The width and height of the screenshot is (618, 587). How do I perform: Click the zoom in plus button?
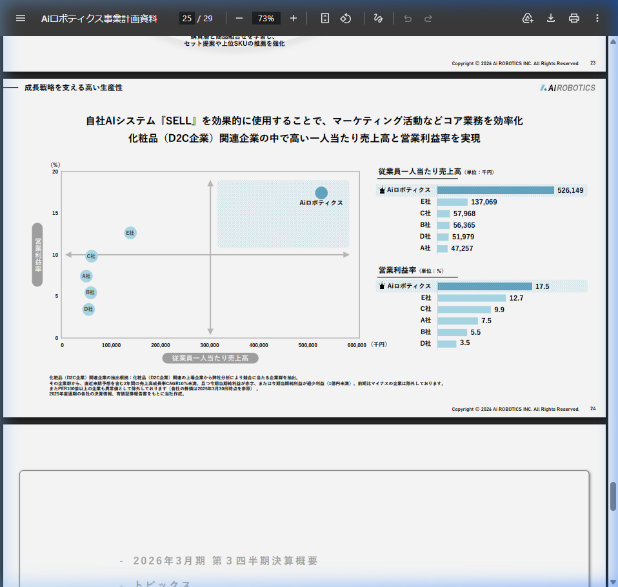294,18
